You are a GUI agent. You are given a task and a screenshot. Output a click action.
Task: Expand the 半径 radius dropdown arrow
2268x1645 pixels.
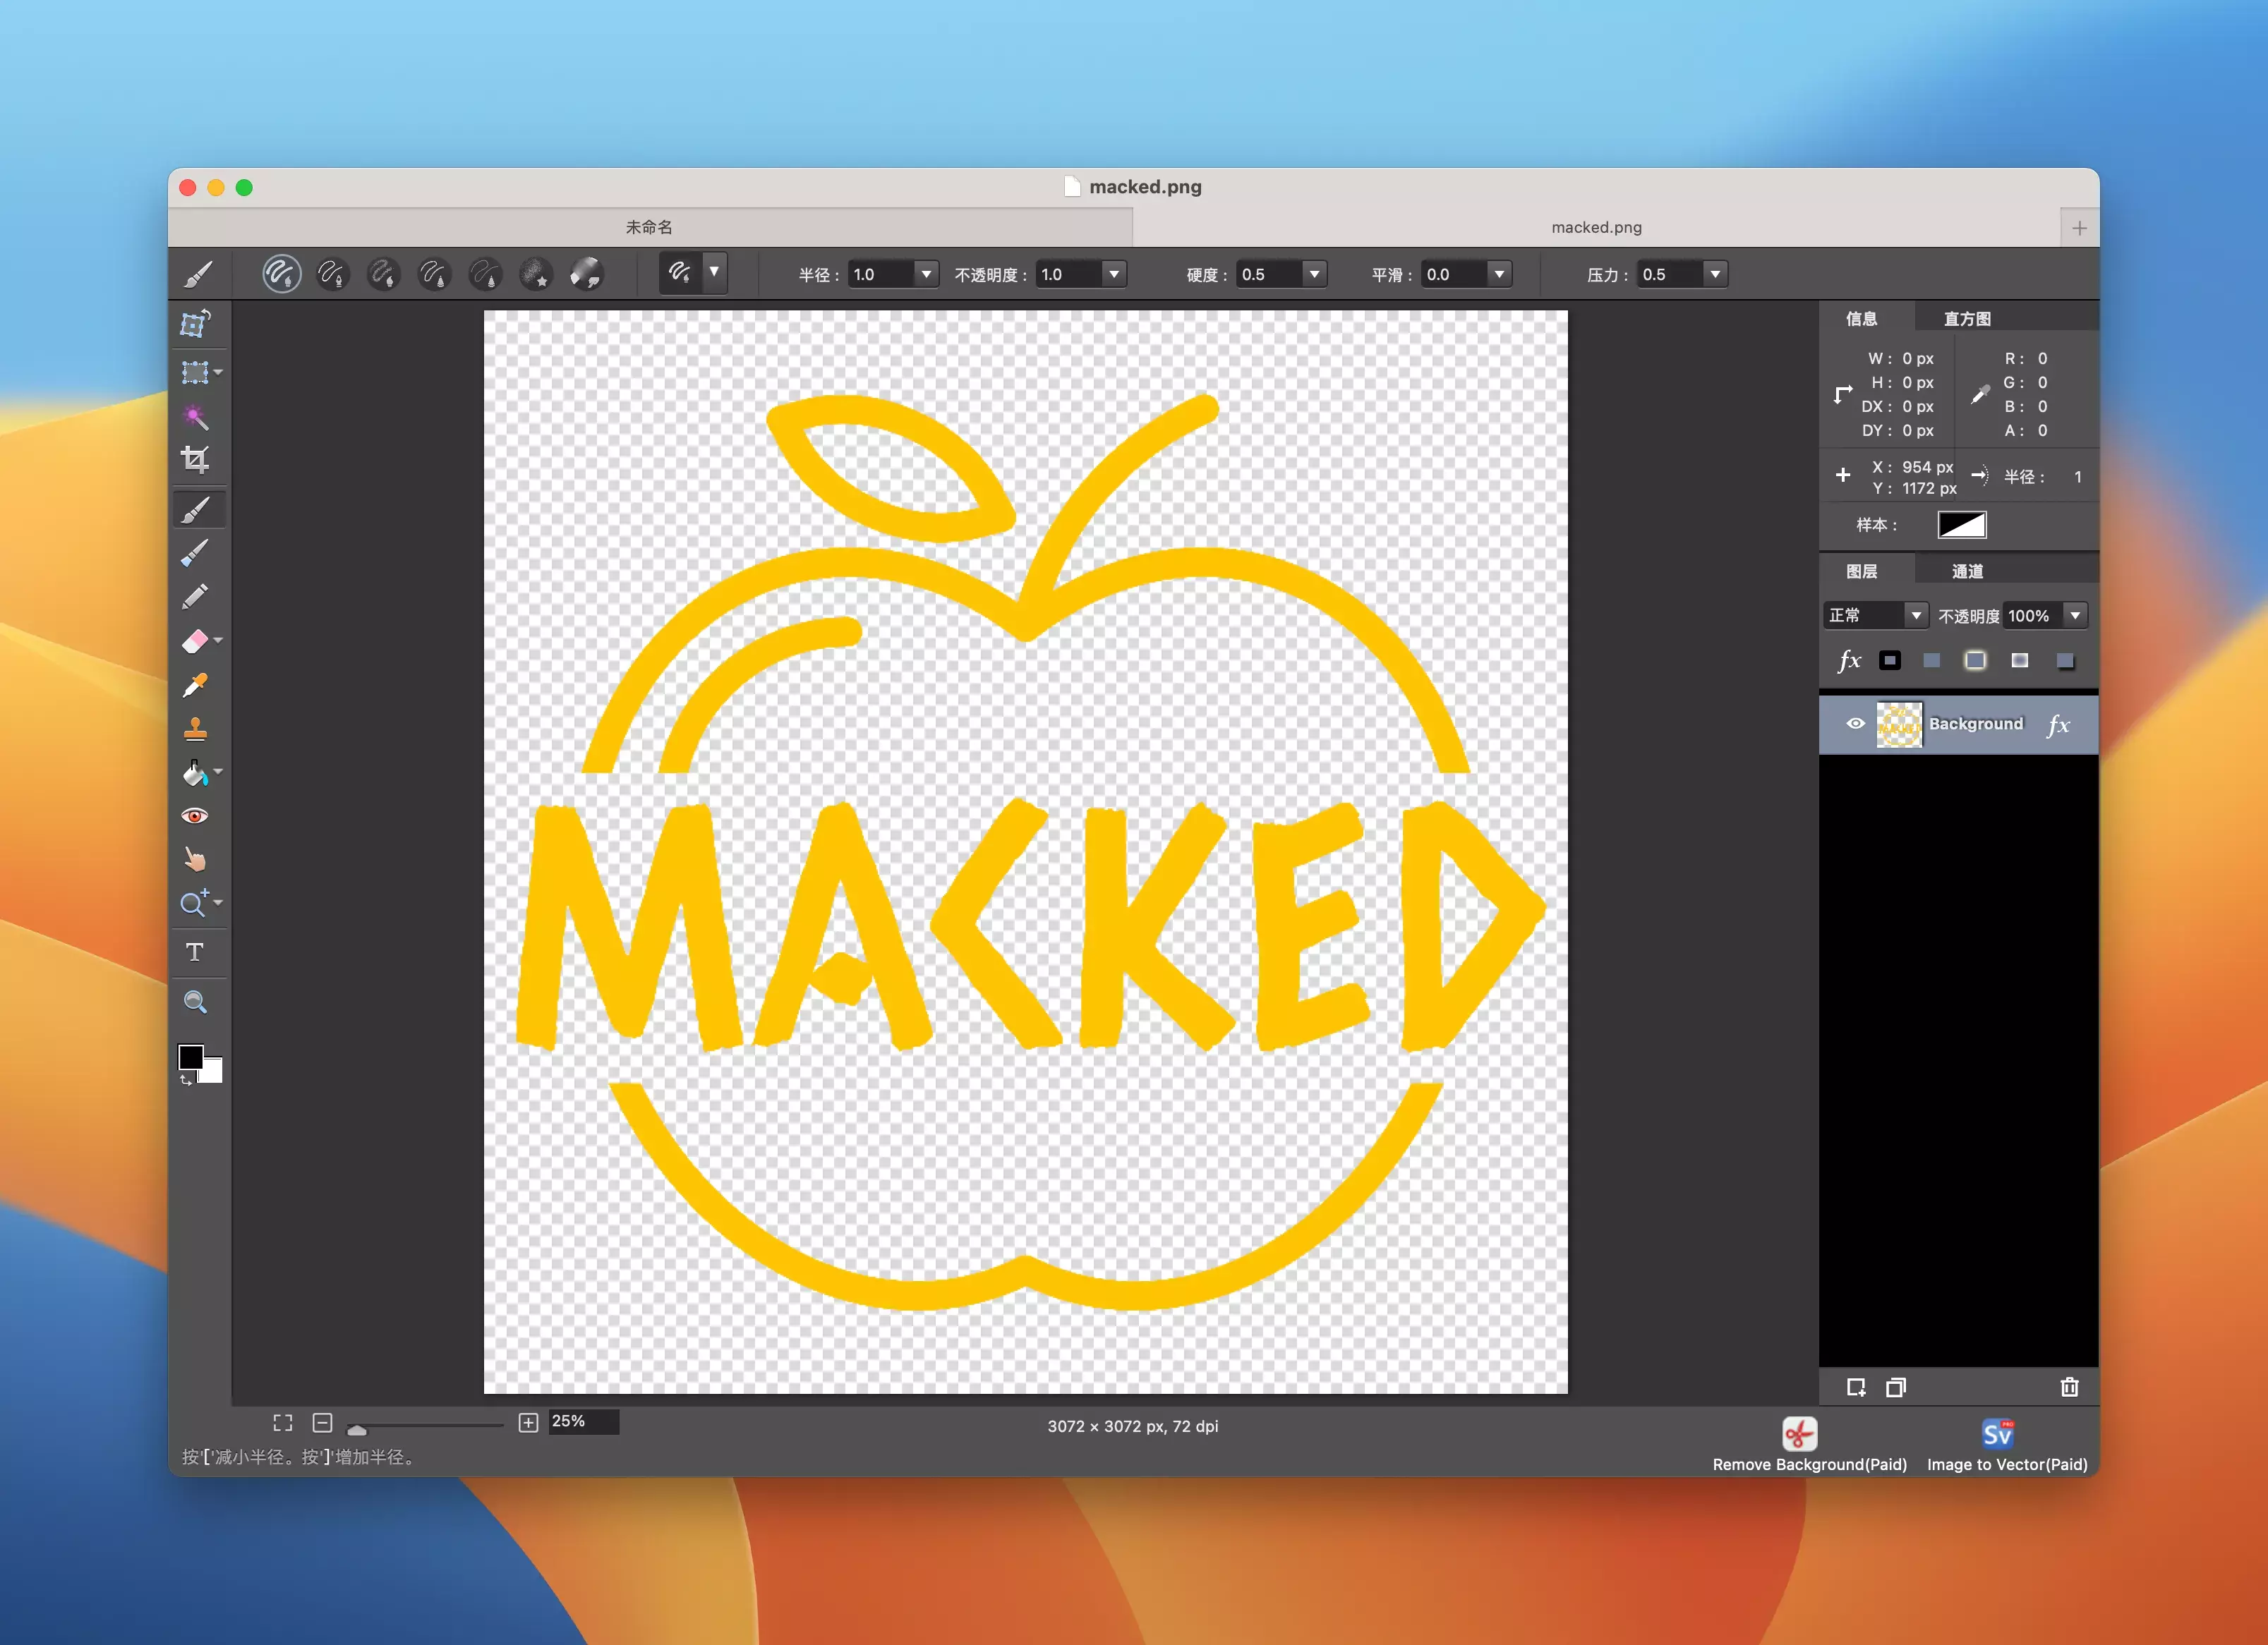click(x=926, y=274)
